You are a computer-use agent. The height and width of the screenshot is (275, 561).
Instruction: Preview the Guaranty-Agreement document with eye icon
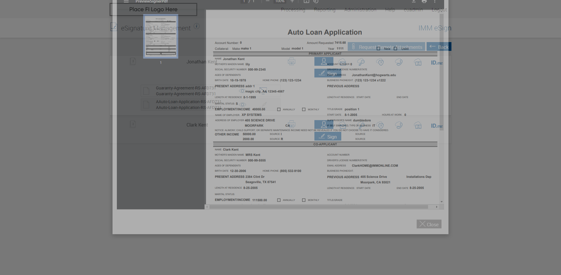pos(242,91)
